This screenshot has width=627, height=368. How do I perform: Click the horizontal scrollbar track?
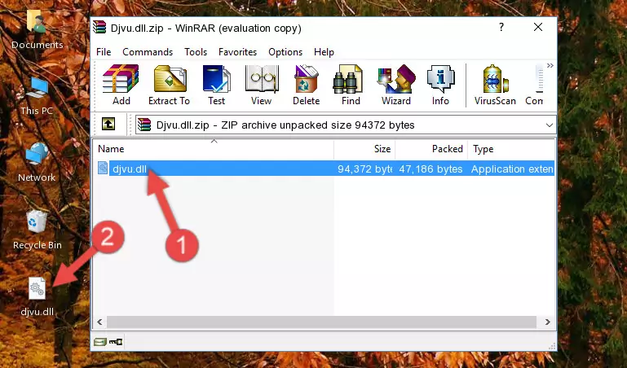tap(321, 322)
